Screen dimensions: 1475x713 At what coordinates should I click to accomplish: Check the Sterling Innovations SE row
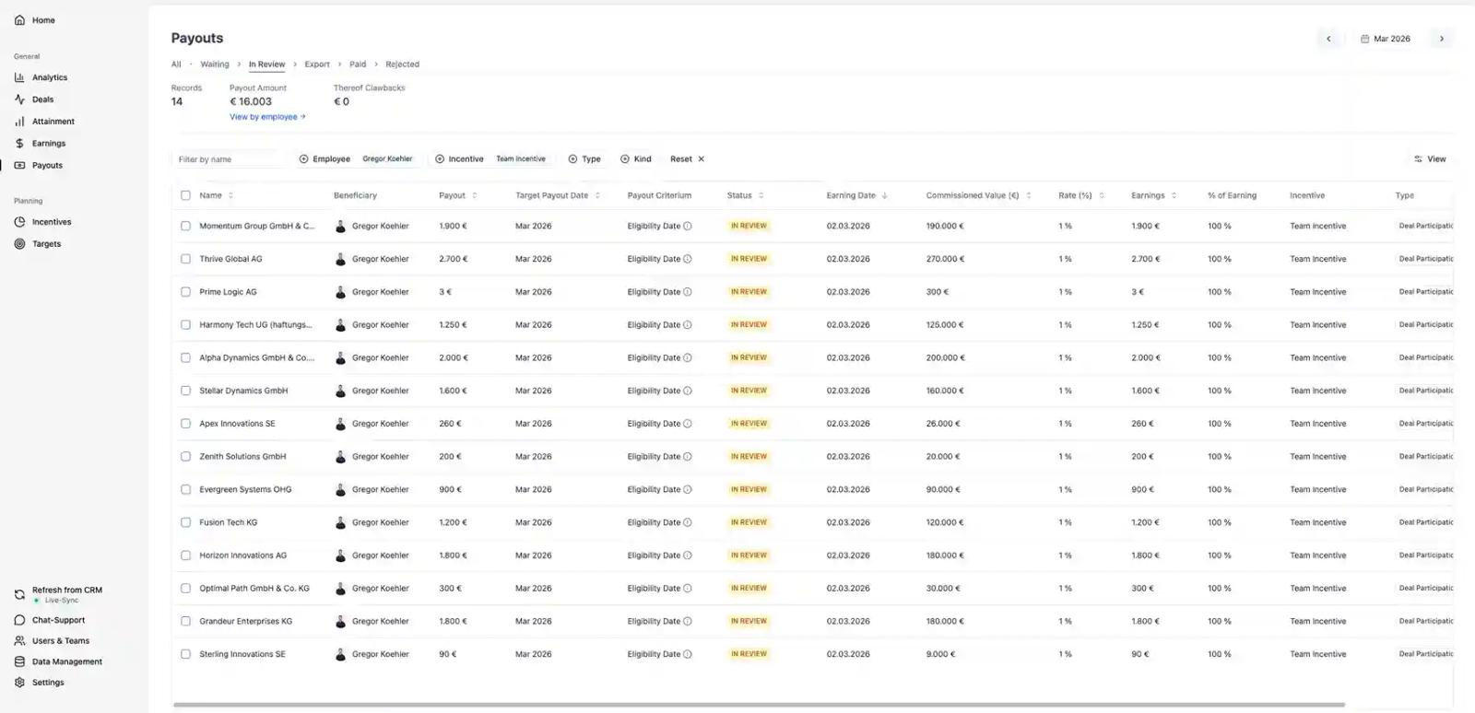coord(185,654)
